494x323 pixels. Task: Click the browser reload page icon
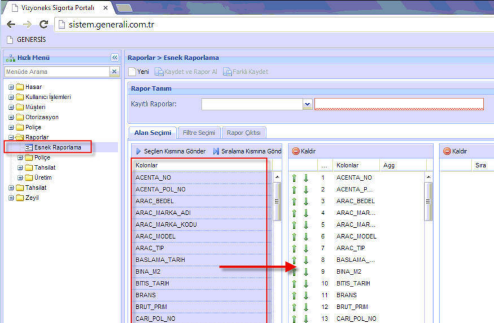pyautogui.click(x=43, y=25)
